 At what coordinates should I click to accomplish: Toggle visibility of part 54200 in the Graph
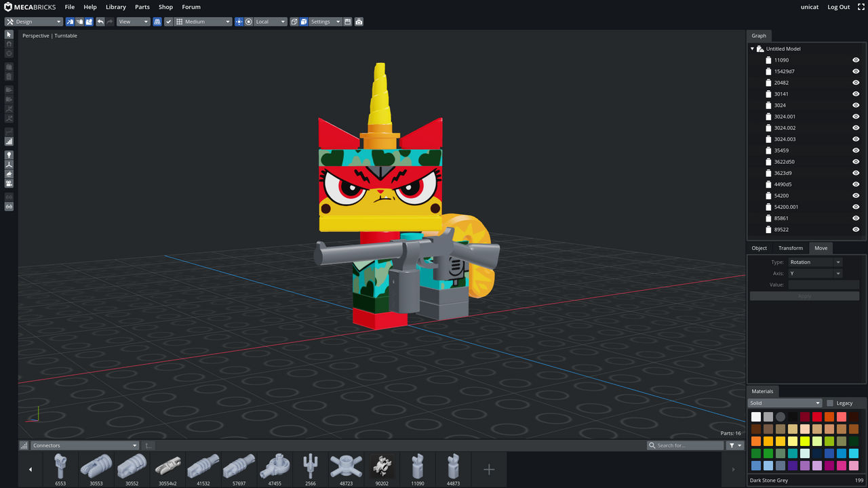[856, 195]
